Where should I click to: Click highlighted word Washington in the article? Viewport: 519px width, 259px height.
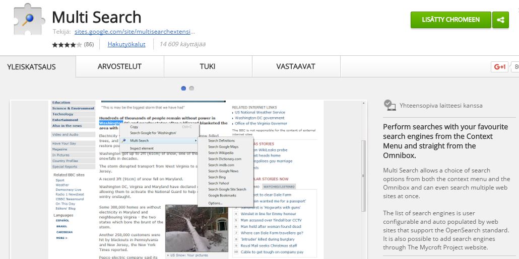(111, 123)
